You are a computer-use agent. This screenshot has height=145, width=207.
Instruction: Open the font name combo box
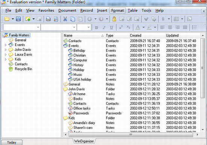tap(58, 27)
